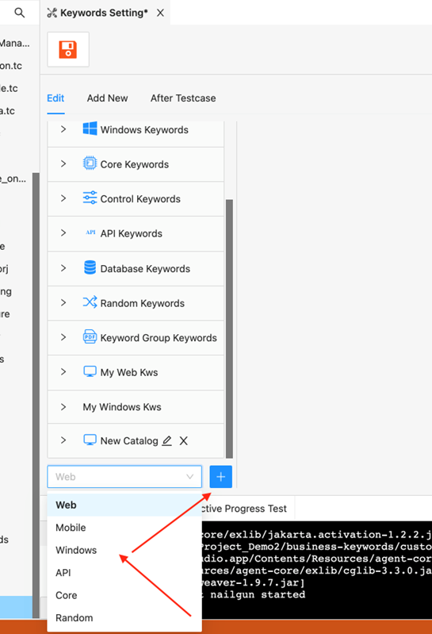The width and height of the screenshot is (432, 634).
Task: Open the After Testcase tab
Action: 183,98
